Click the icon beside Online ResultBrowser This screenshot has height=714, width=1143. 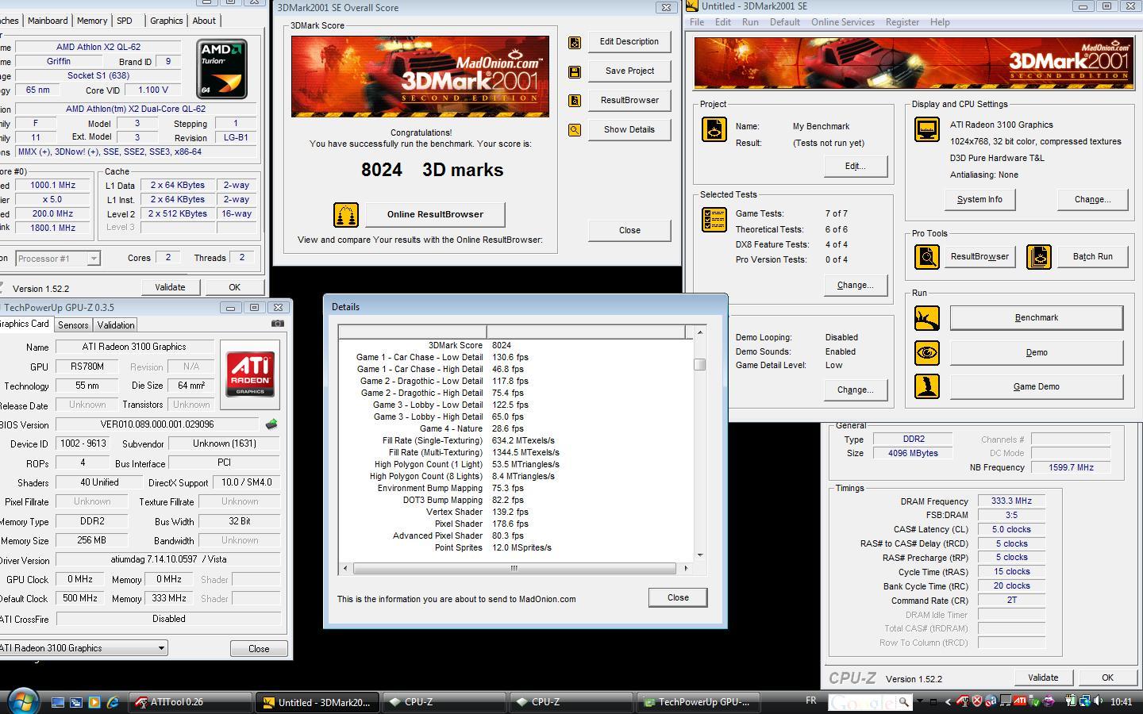tap(346, 214)
